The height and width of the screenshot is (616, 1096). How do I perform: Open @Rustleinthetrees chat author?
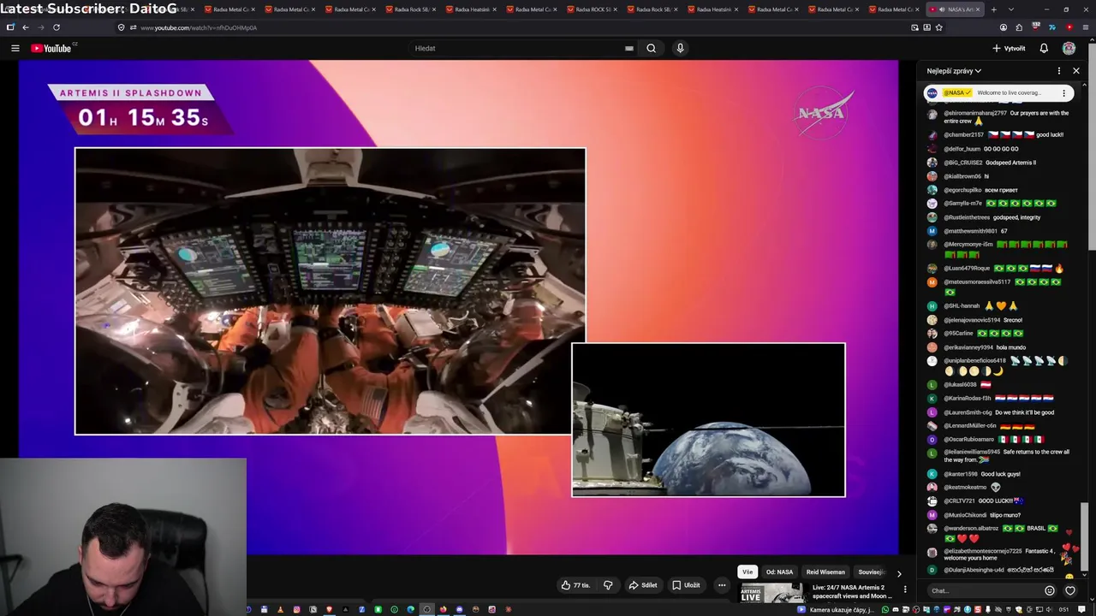(x=967, y=217)
